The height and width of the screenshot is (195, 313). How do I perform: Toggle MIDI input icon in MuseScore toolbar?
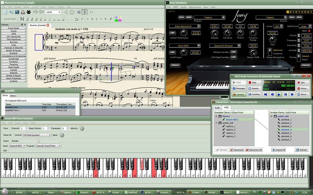(x=72, y=12)
